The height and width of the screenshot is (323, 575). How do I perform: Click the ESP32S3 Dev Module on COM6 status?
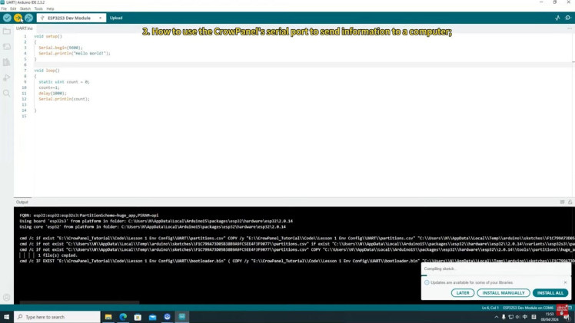pyautogui.click(x=528, y=308)
